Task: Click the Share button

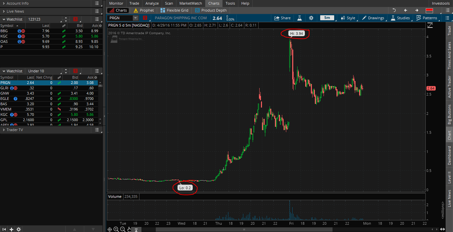Action: click(282, 18)
